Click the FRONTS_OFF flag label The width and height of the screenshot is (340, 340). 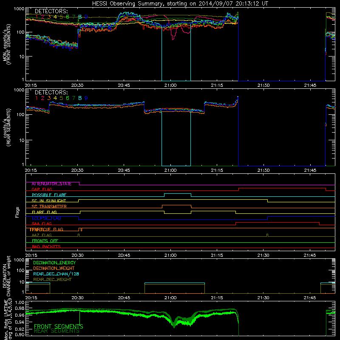(45, 241)
